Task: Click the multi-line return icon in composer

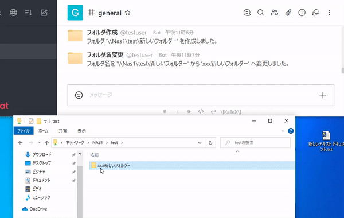Action: [213, 111]
